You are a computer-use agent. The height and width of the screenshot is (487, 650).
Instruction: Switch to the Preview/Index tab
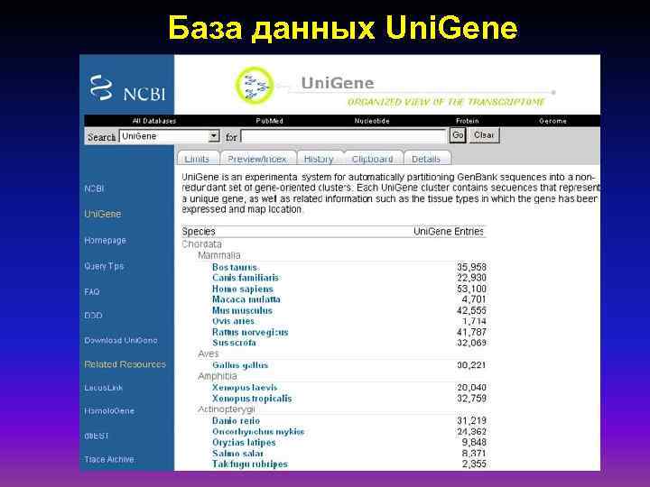tap(257, 159)
